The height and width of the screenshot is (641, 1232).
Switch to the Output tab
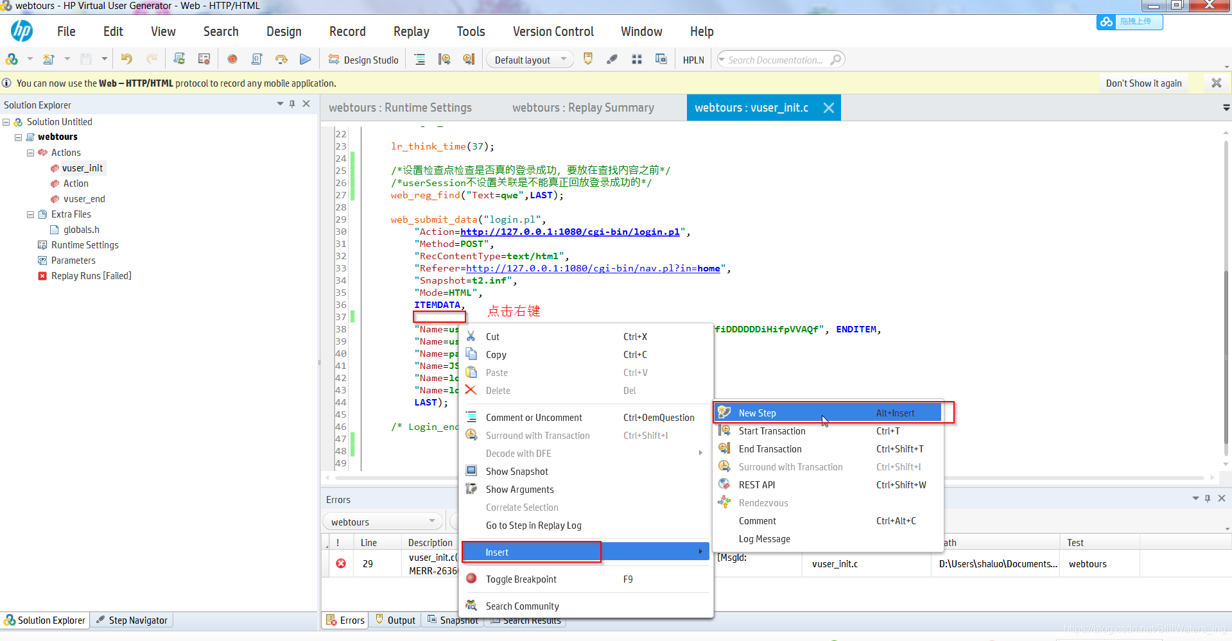pyautogui.click(x=395, y=620)
